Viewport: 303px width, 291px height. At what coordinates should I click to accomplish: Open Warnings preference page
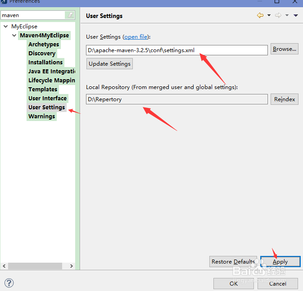pyautogui.click(x=41, y=116)
